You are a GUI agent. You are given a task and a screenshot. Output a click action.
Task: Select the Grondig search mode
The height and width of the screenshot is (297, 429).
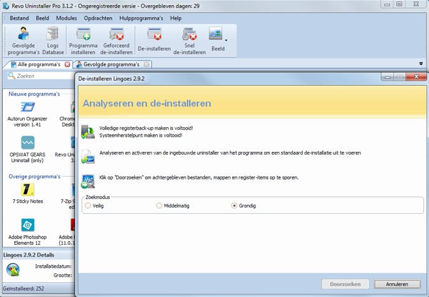[234, 205]
